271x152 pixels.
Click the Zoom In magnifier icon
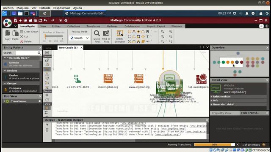click(171, 32)
